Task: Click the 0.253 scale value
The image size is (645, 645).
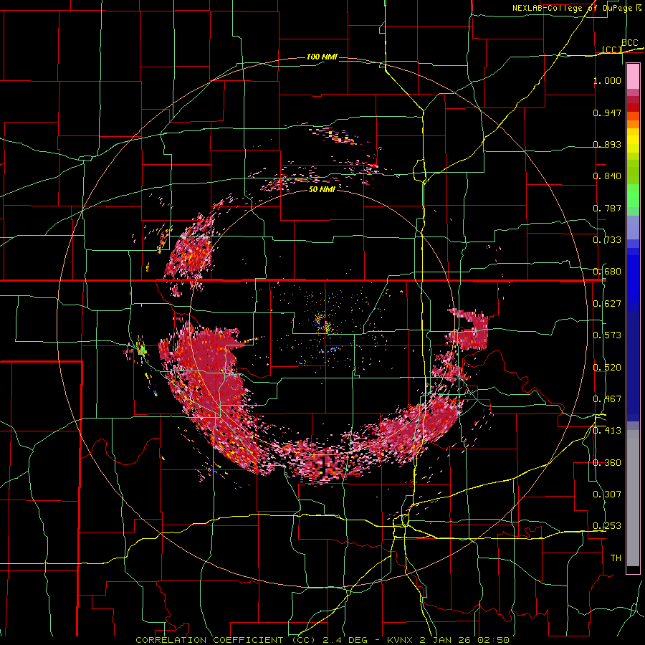Action: pyautogui.click(x=607, y=526)
